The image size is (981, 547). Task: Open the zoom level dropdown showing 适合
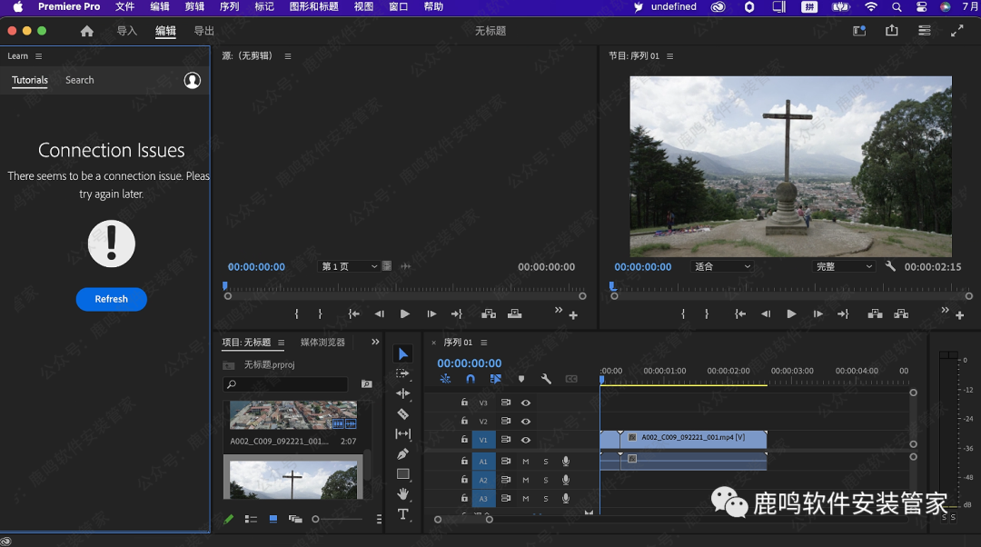(722, 267)
